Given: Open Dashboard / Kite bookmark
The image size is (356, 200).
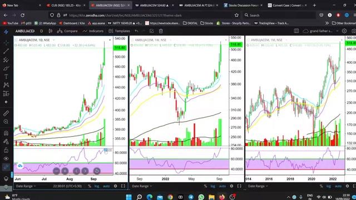Looking at the screenshot, I should (x=72, y=23).
